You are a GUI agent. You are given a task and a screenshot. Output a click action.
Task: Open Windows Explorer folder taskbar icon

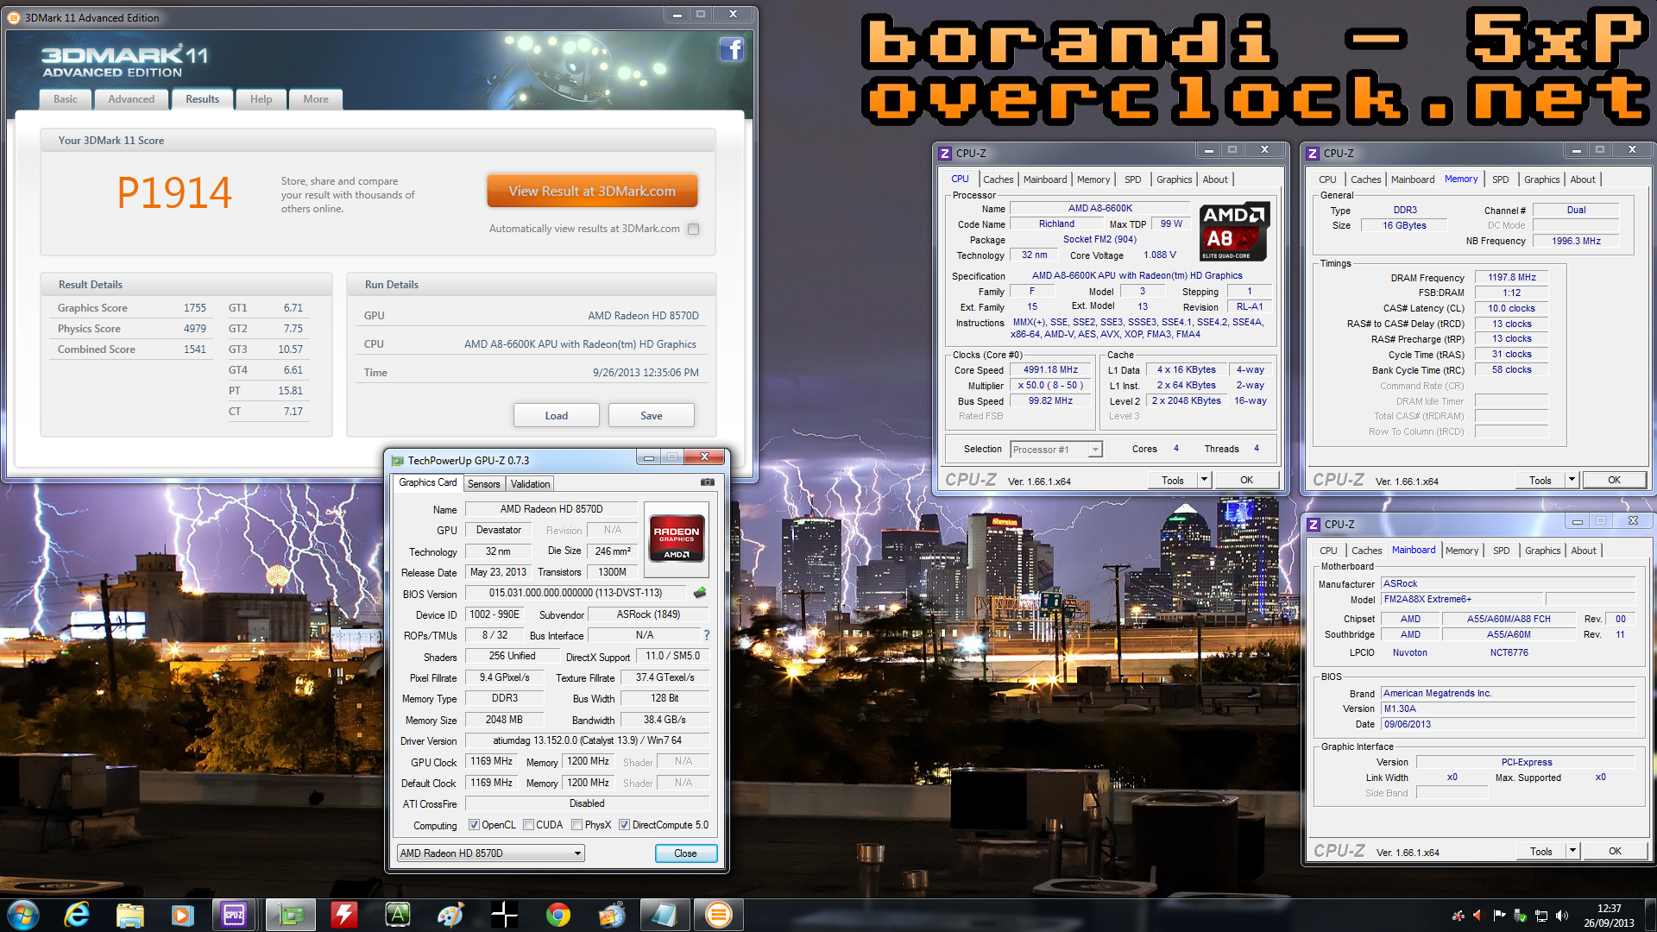129,915
